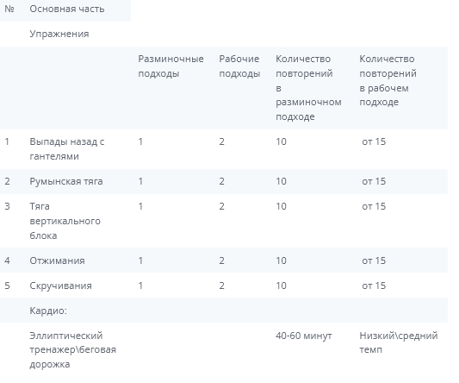Click 'от 15' in Тяга вертикального блока row
Viewport: 459px width, 383px height.
(374, 206)
